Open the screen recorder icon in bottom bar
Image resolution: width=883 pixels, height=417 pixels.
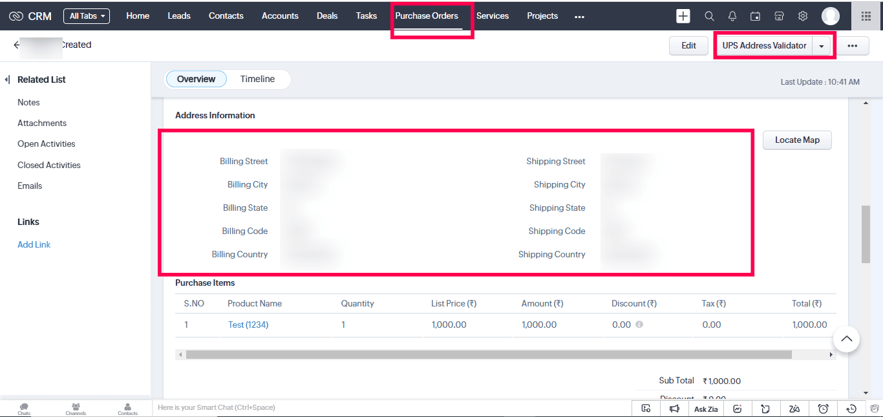(646, 408)
